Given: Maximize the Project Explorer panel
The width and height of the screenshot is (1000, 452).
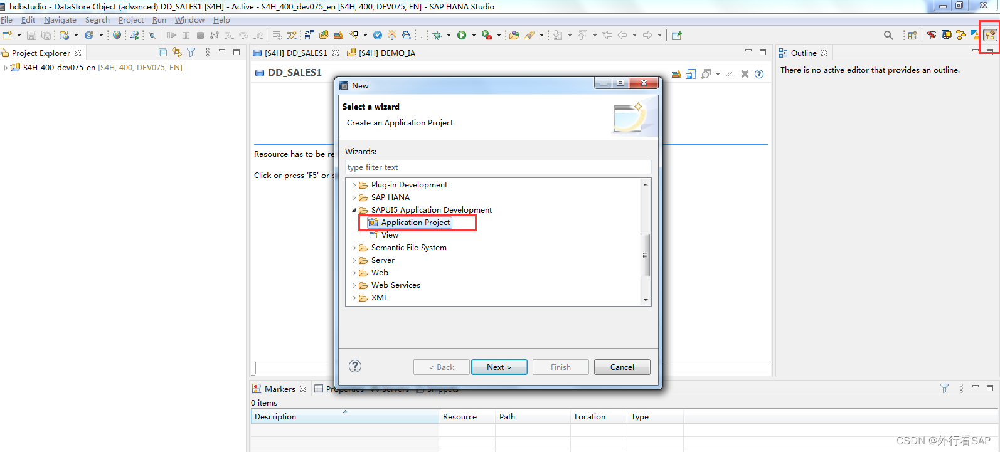Looking at the screenshot, I should pos(237,52).
